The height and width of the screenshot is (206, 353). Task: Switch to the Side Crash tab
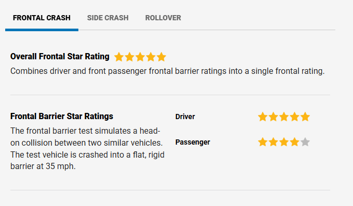[x=107, y=18]
